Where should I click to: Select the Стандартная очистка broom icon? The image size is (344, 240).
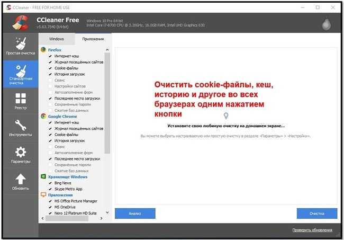(21, 71)
